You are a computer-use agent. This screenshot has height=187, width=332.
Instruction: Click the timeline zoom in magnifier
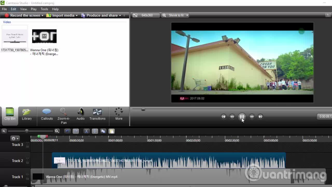coord(57,131)
